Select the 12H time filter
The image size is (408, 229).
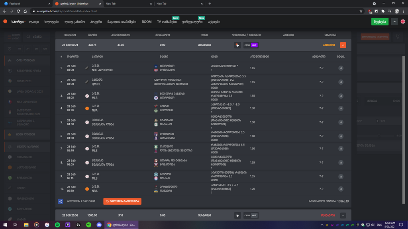pos(45,49)
